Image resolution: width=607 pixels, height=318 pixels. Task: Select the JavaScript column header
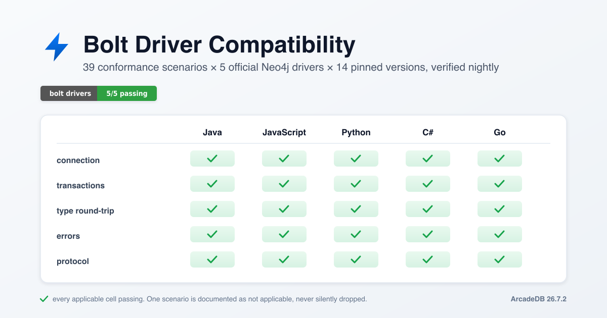click(284, 132)
